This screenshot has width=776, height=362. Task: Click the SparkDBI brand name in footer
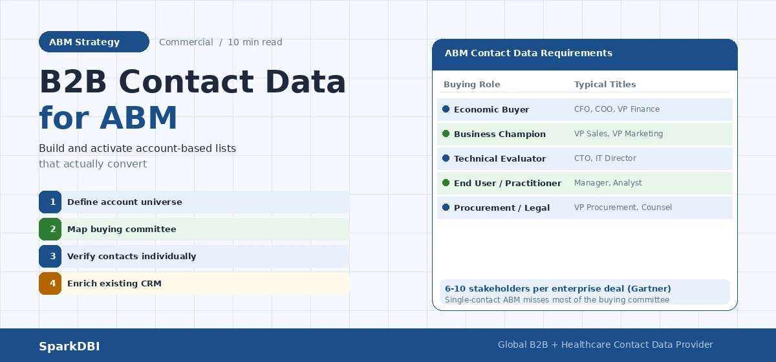pyautogui.click(x=69, y=346)
